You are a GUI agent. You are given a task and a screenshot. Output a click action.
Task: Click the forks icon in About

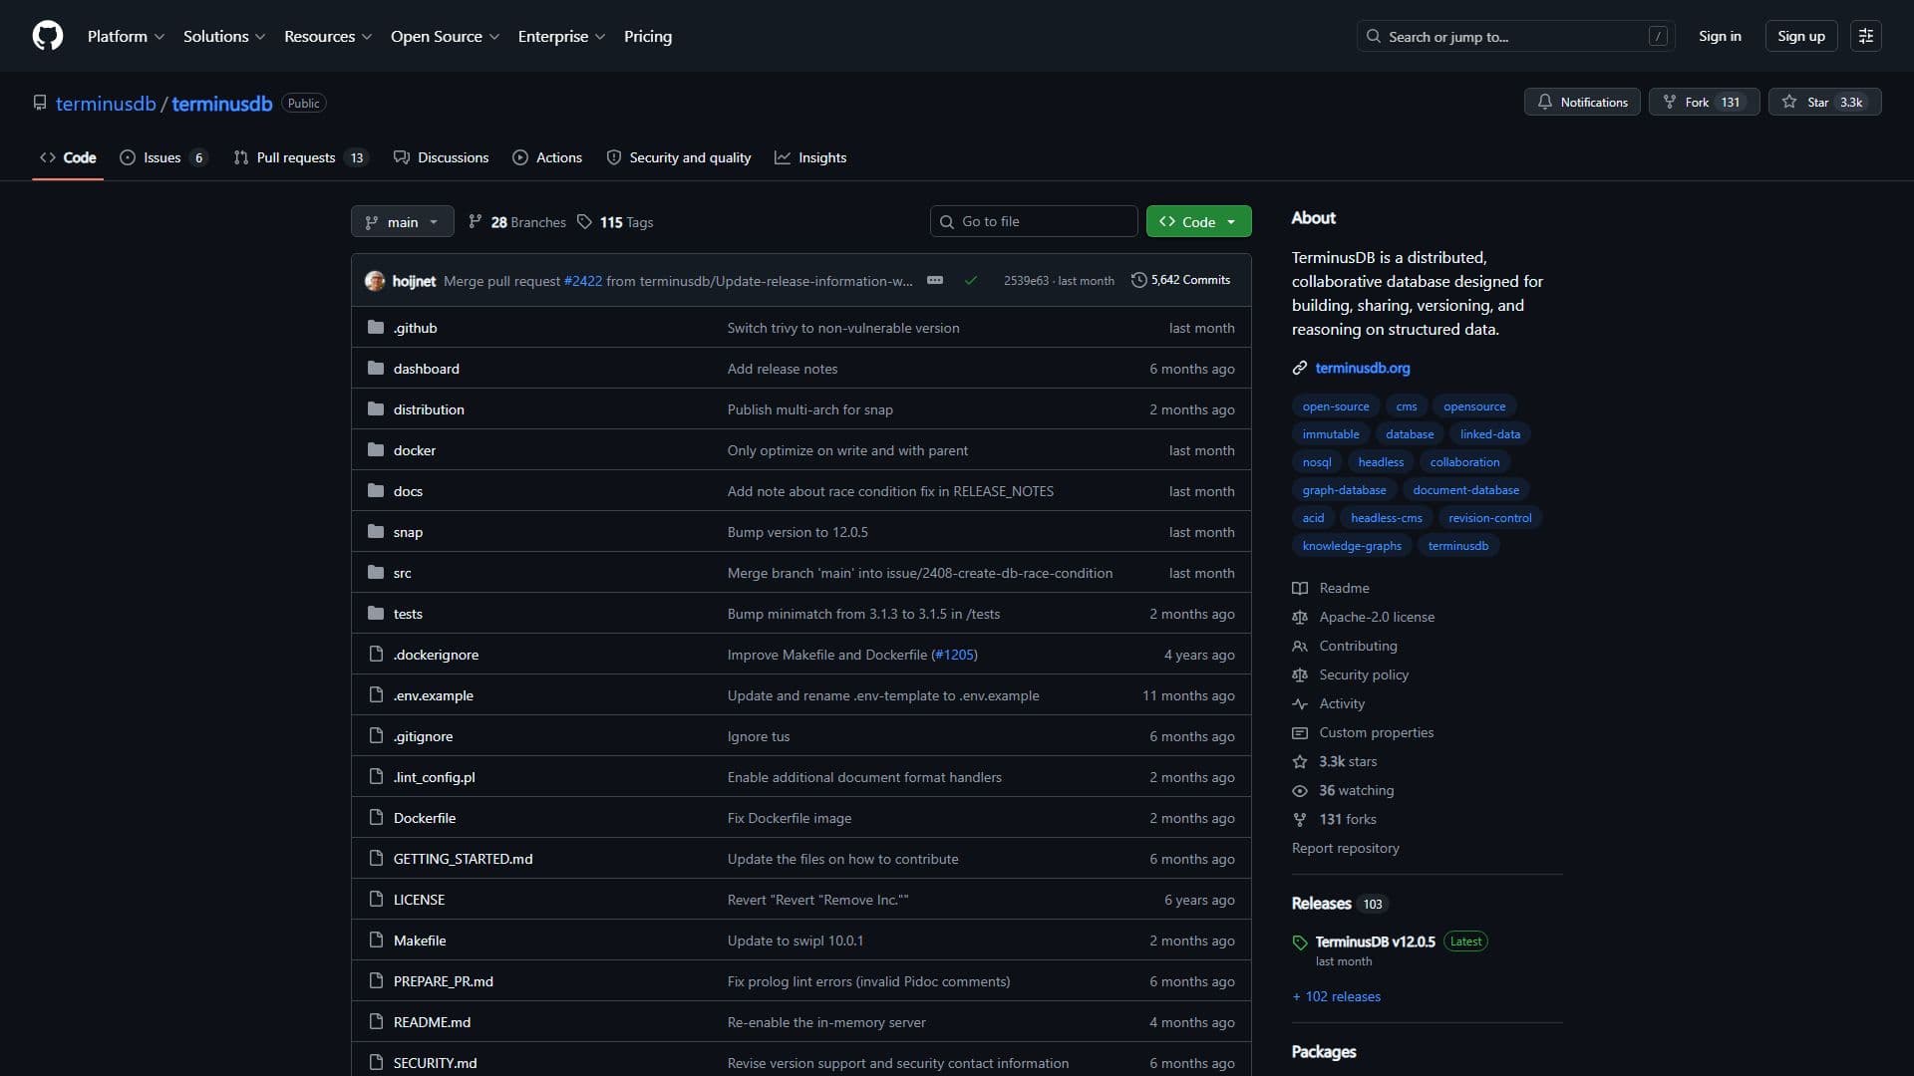click(1300, 820)
